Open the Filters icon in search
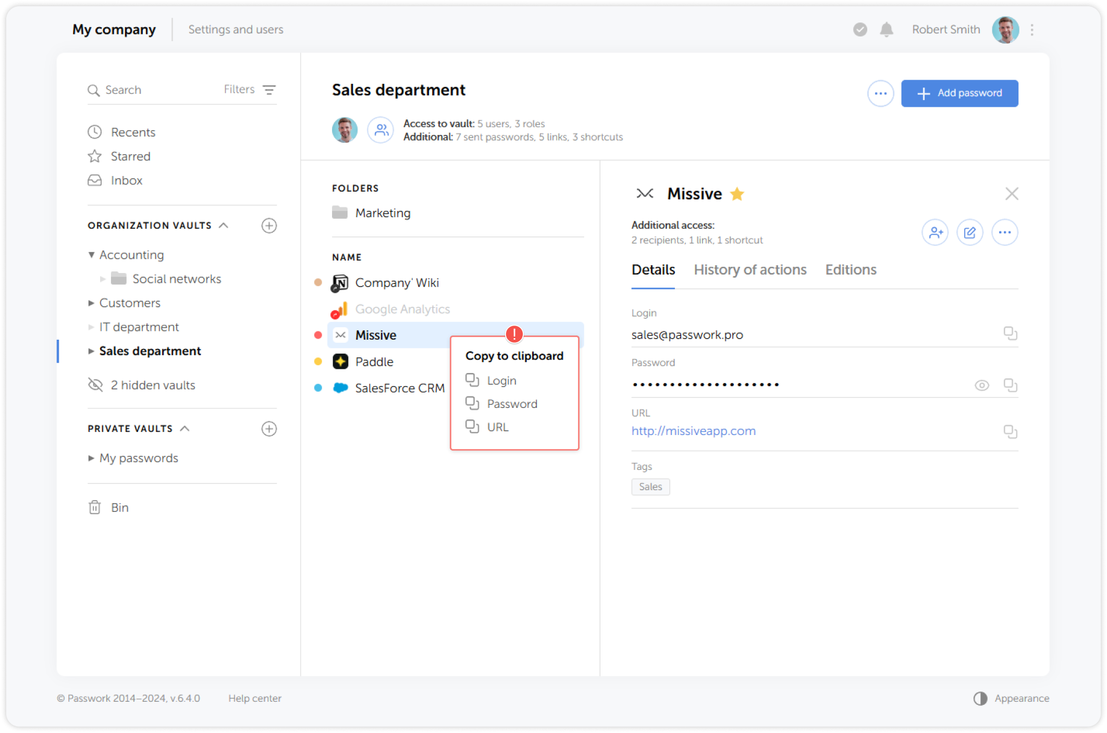This screenshot has width=1107, height=733. click(x=269, y=90)
